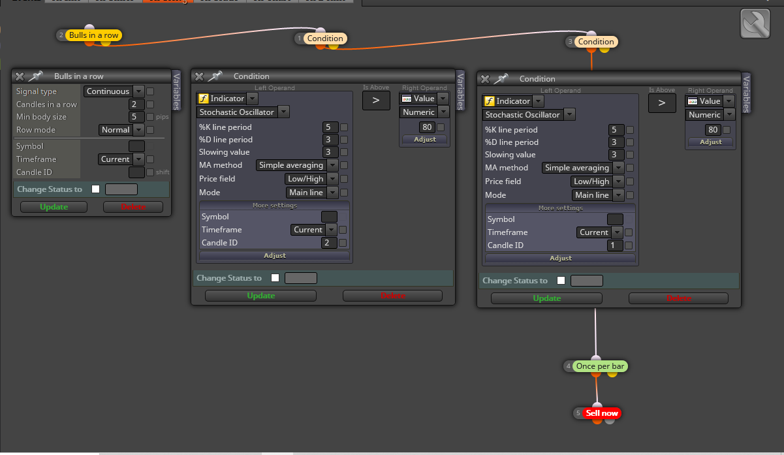Open Timeframe dropdown in Bulls in a row panel
The width and height of the screenshot is (784, 455).
pyautogui.click(x=121, y=159)
